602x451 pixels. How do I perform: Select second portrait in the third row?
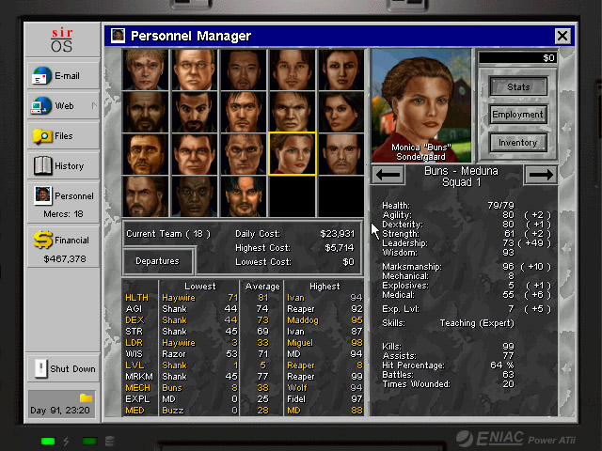coord(195,154)
